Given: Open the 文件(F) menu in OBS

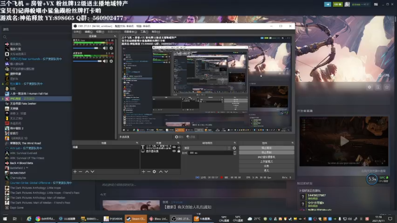Looking at the screenshot, I should click(x=77, y=32).
